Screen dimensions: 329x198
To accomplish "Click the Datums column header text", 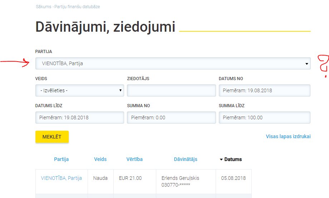I will click(x=233, y=159).
